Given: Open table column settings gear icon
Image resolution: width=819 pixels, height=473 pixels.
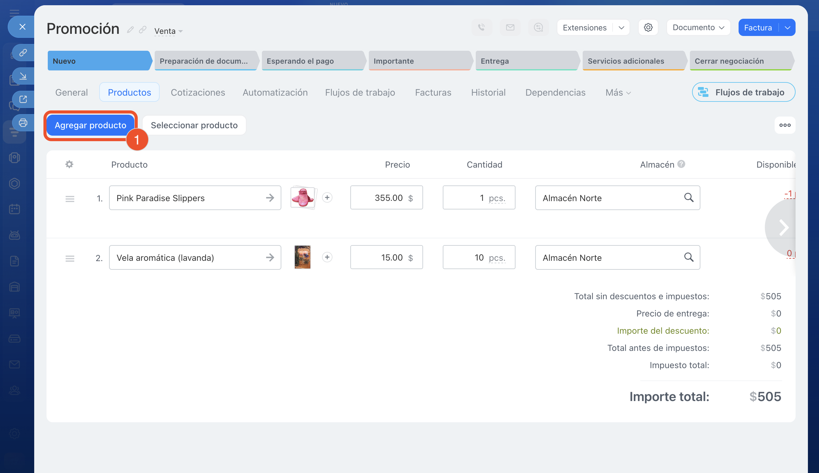Looking at the screenshot, I should tap(69, 165).
